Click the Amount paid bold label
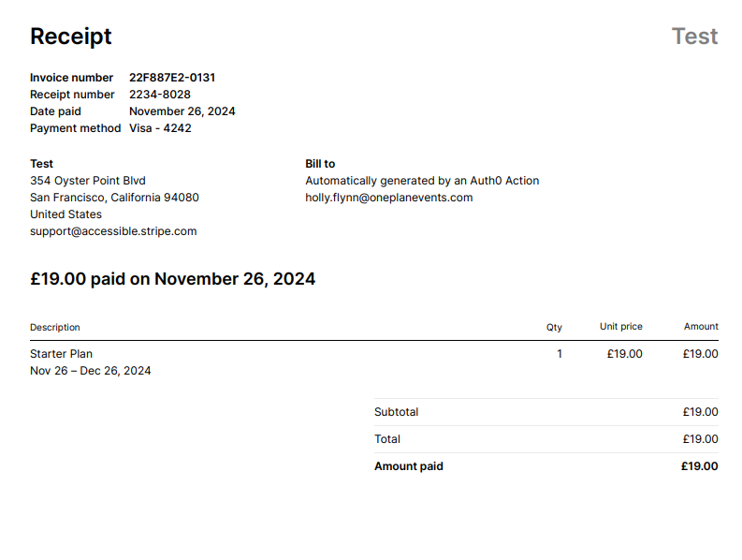Screen dimensions: 742x560 point(409,466)
